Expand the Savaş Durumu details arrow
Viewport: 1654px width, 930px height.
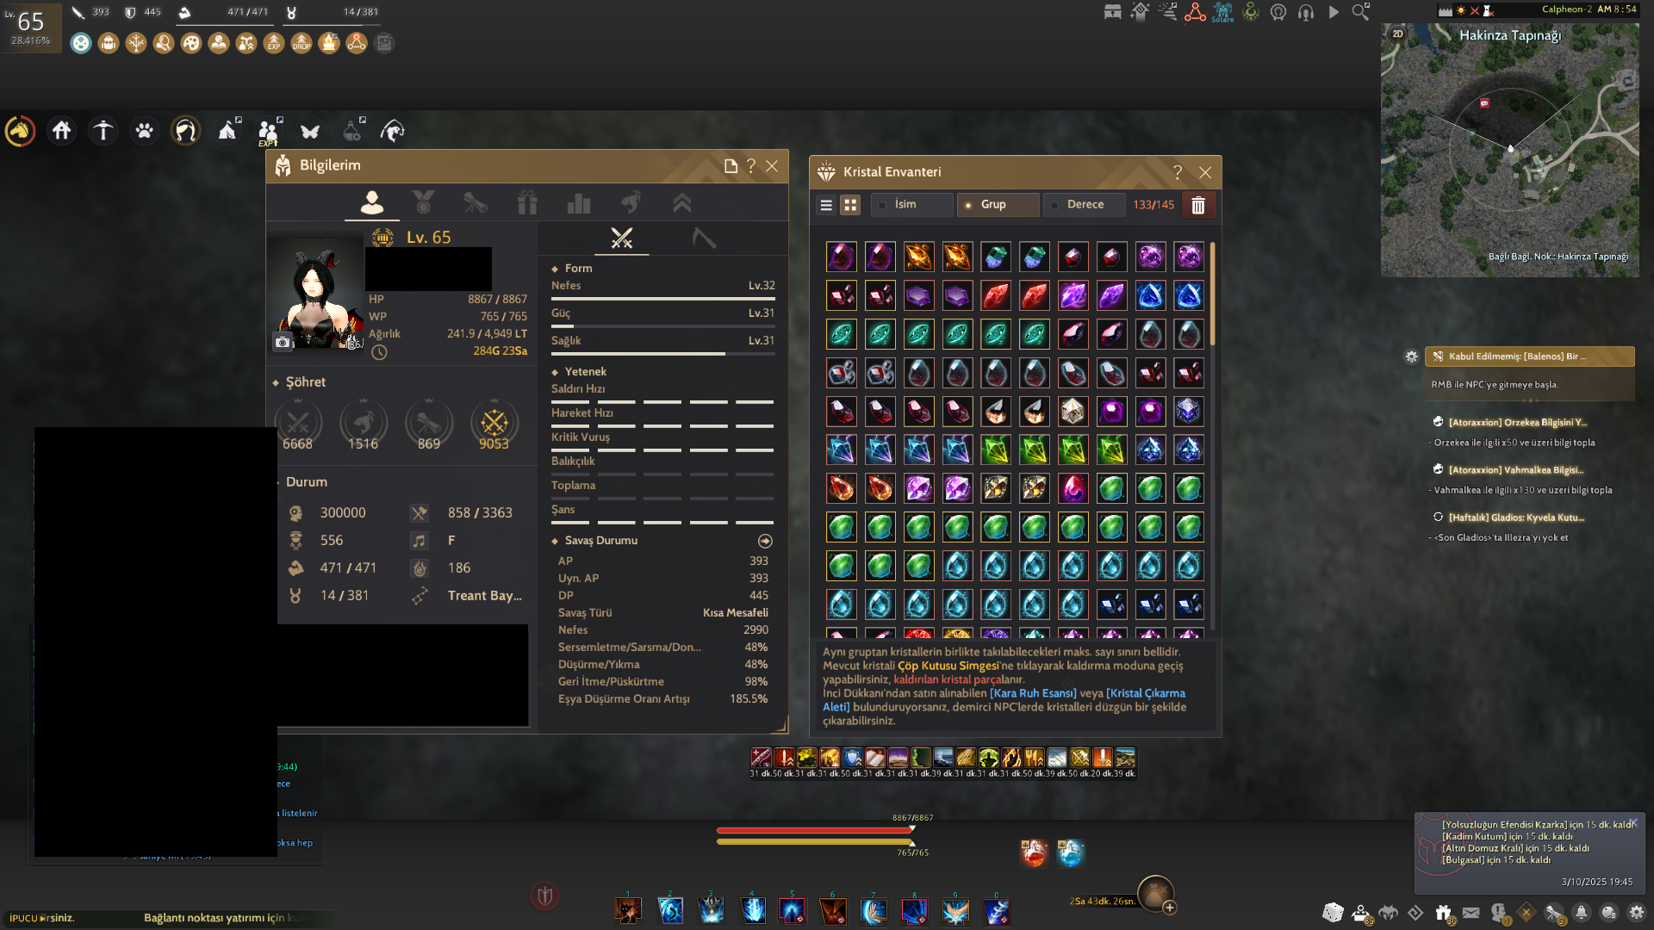click(x=765, y=541)
